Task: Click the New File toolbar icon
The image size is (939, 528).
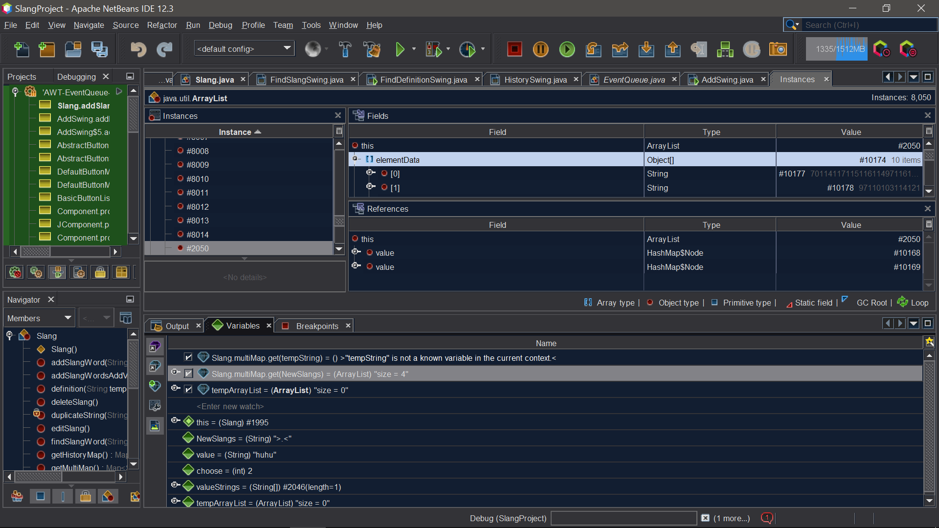Action: pos(21,49)
